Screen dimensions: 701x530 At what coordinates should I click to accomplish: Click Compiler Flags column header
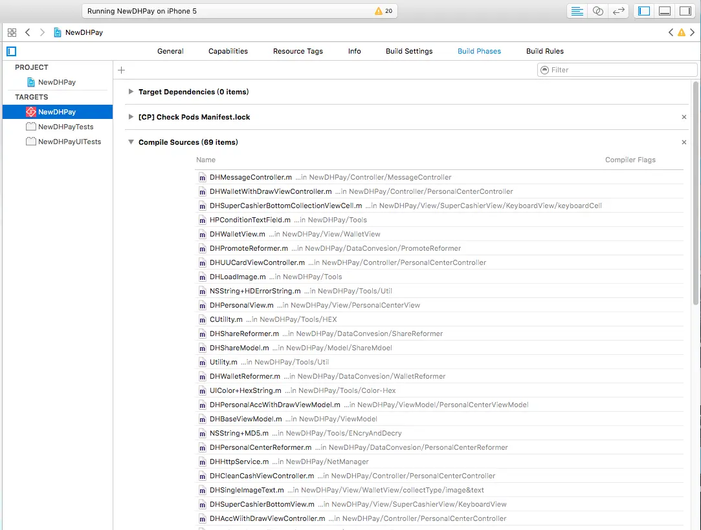(630, 160)
